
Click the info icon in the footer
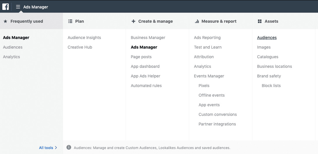[x=69, y=147]
